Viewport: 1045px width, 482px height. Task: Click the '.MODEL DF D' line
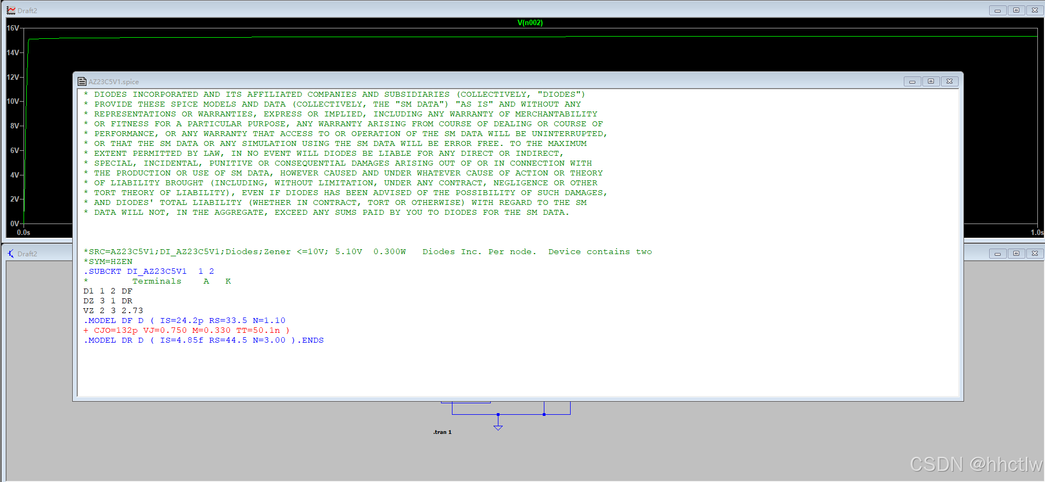pyautogui.click(x=184, y=321)
